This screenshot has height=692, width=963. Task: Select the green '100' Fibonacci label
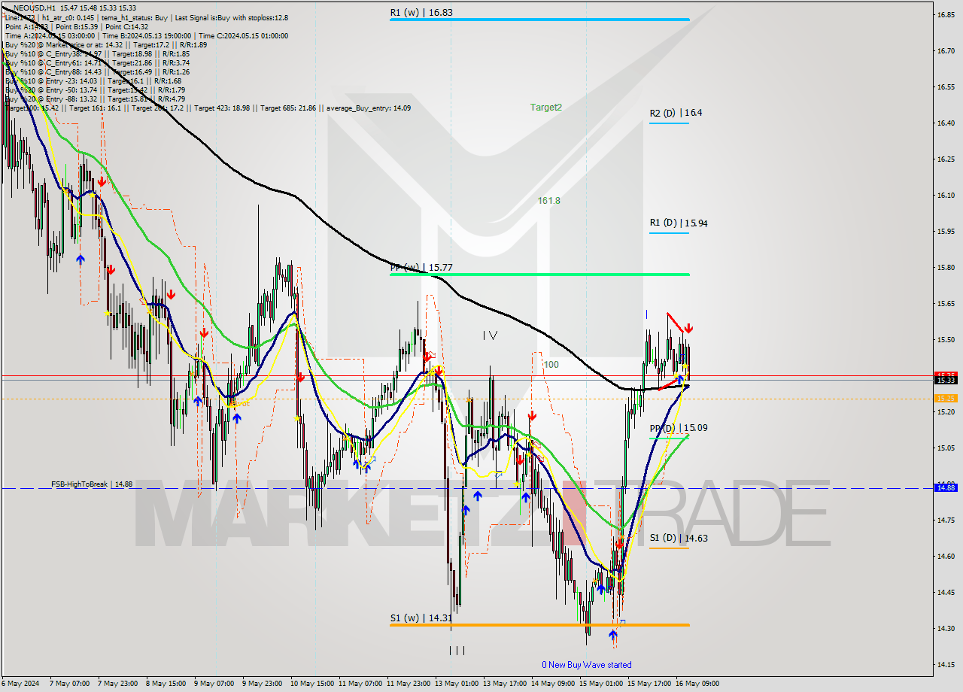551,365
